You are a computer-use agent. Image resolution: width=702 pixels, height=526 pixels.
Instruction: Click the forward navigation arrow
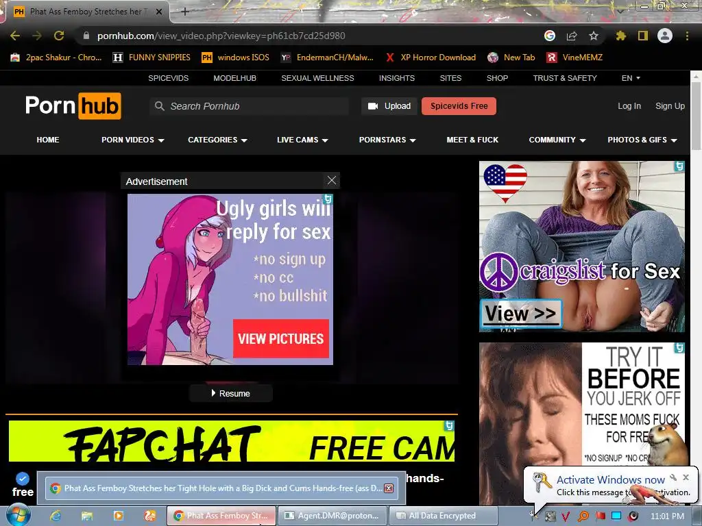pyautogui.click(x=37, y=36)
